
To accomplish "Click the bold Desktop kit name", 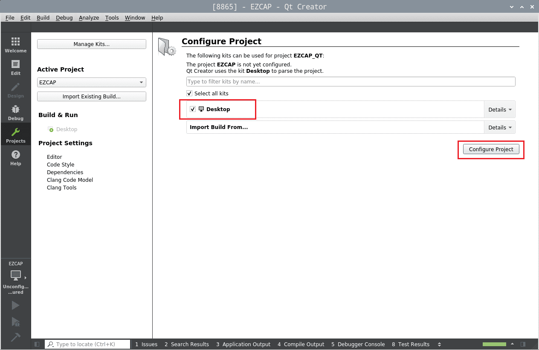I will pyautogui.click(x=218, y=109).
